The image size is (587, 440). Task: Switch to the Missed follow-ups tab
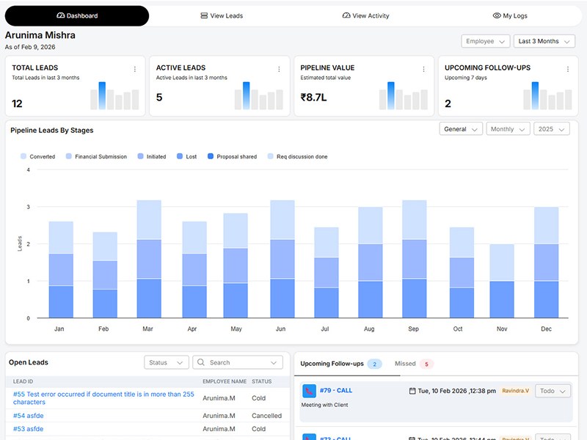point(414,364)
